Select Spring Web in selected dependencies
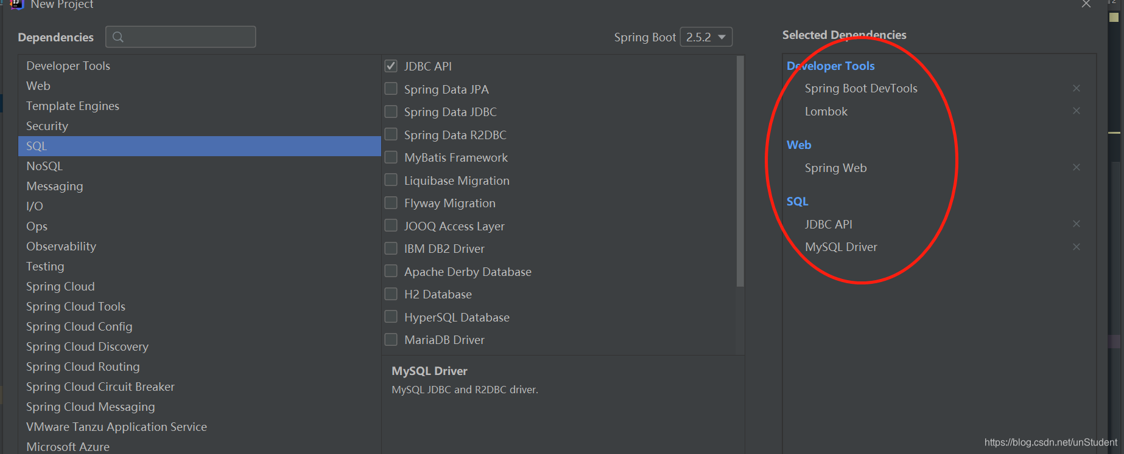Screen dimensions: 1124x454 835,168
